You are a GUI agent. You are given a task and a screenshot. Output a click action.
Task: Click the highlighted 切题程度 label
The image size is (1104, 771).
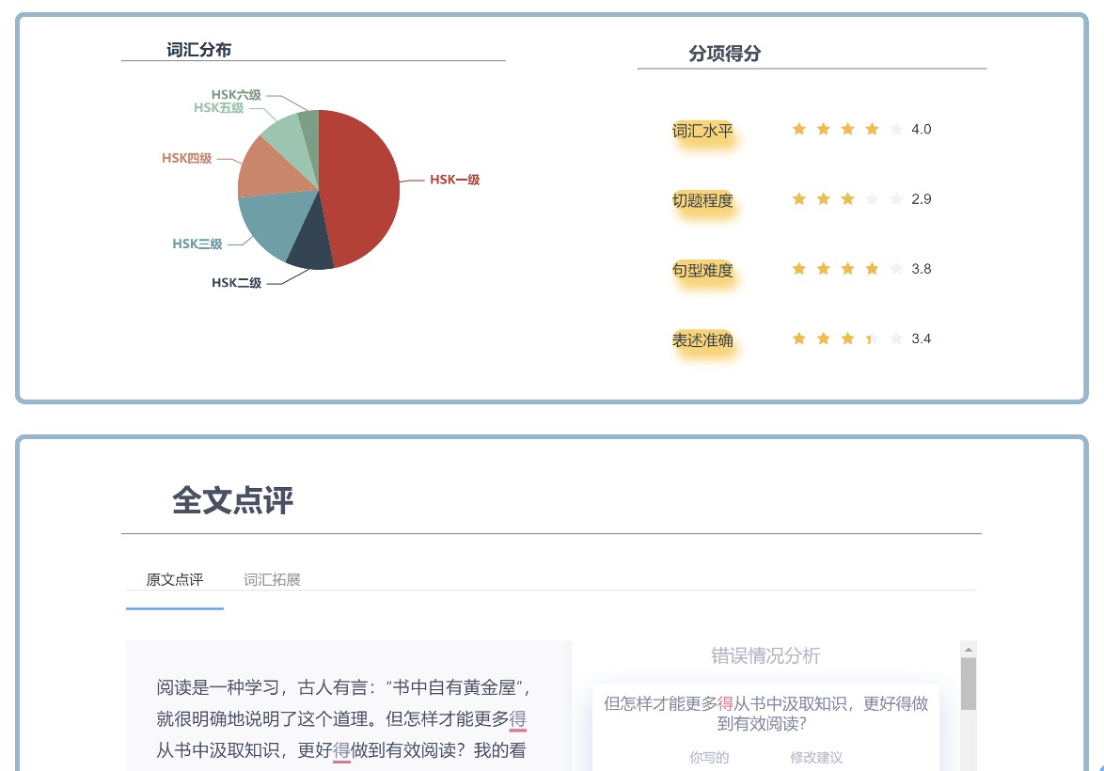(703, 201)
